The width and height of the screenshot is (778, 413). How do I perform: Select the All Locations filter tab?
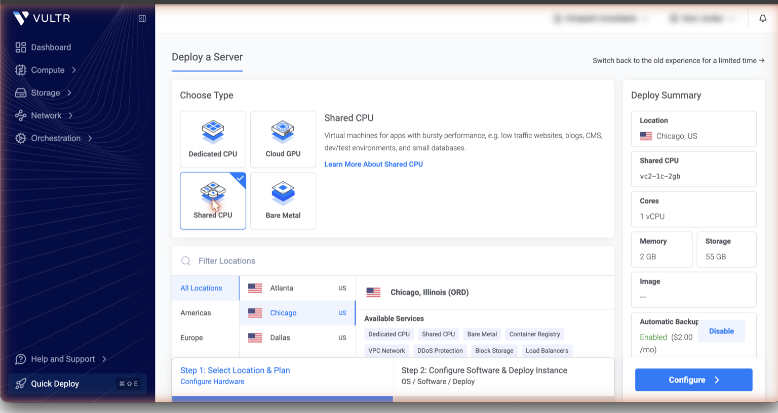(205, 288)
